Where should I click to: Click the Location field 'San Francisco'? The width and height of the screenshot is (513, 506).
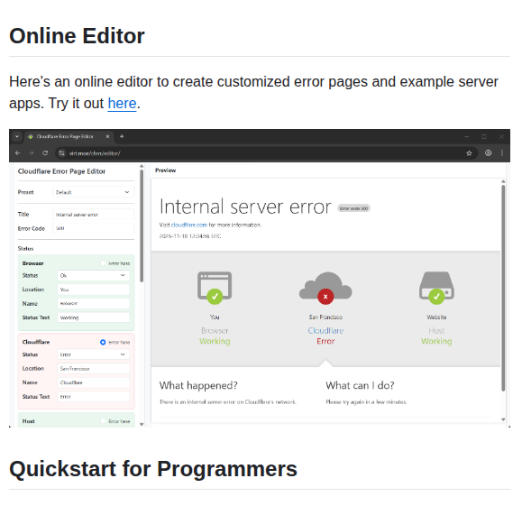coord(93,369)
